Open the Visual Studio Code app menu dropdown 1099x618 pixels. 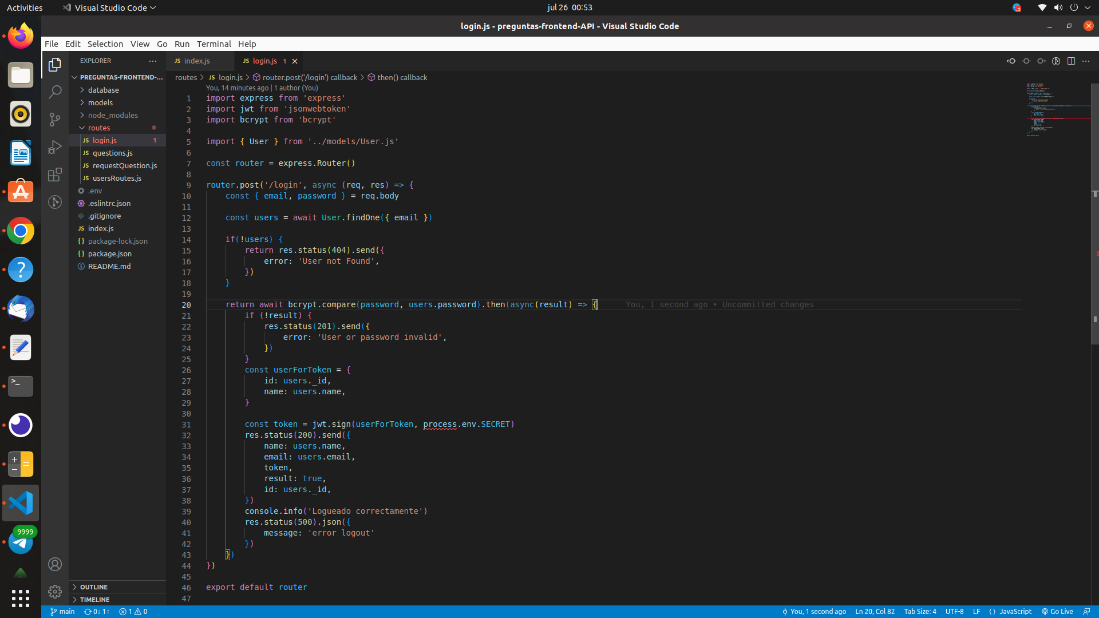point(109,7)
